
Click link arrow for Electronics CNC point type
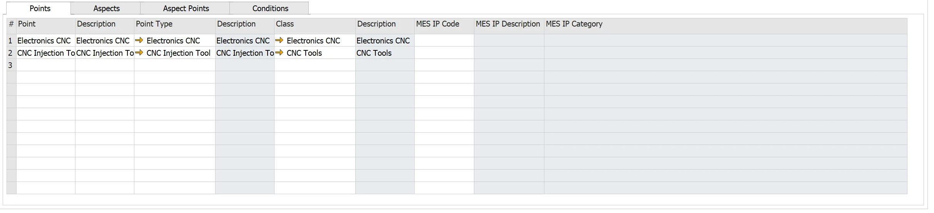(x=139, y=40)
